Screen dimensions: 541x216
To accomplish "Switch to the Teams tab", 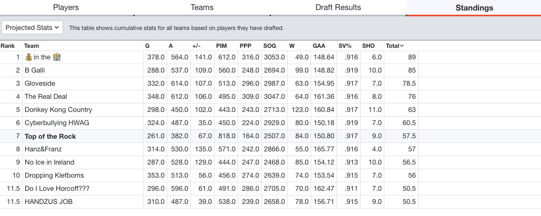I will tap(202, 7).
